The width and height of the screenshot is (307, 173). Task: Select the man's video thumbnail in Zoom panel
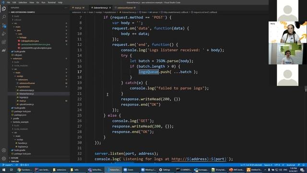click(287, 53)
